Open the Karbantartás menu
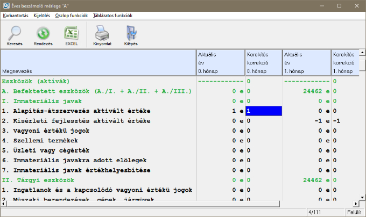The height and width of the screenshot is (217, 366). pos(17,16)
